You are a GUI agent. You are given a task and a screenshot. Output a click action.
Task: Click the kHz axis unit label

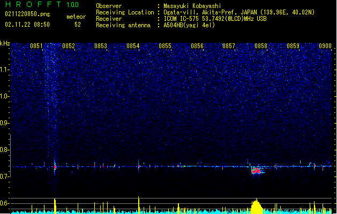(5, 43)
